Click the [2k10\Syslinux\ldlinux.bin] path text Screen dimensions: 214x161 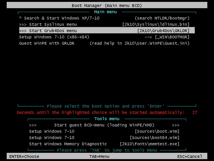coord(156,24)
